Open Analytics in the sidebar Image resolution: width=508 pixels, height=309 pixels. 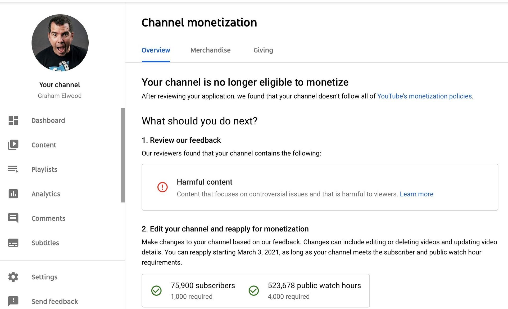tap(46, 194)
